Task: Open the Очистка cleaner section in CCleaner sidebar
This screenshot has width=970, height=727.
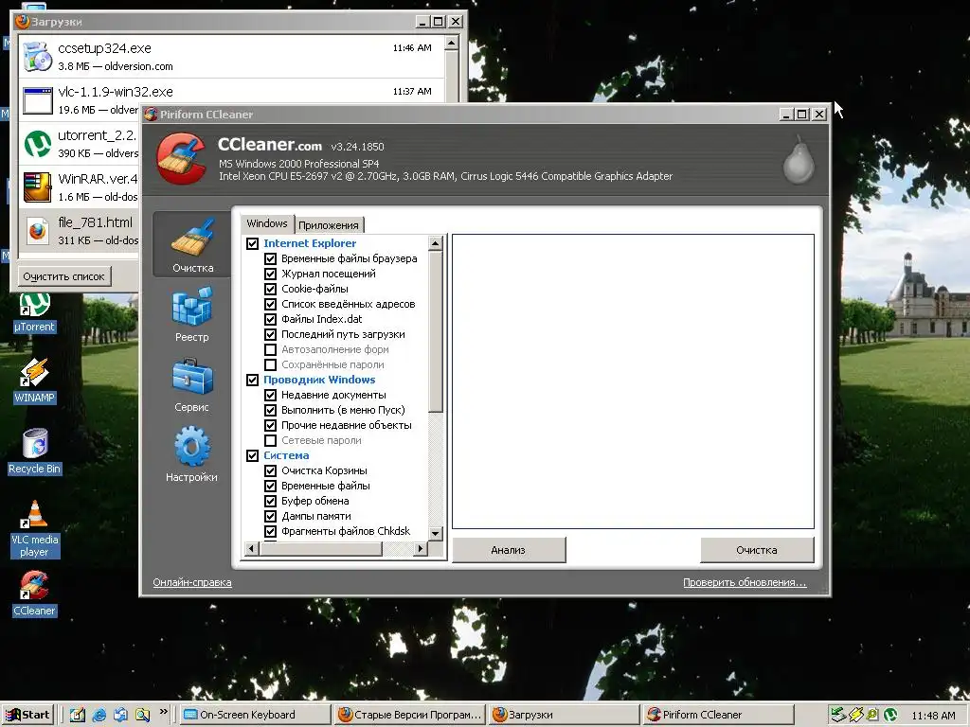Action: pos(192,245)
